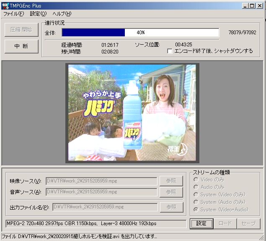The height and width of the screenshot is (241, 266).
Task: Select System (Video のみ) radio button
Action: click(196, 195)
